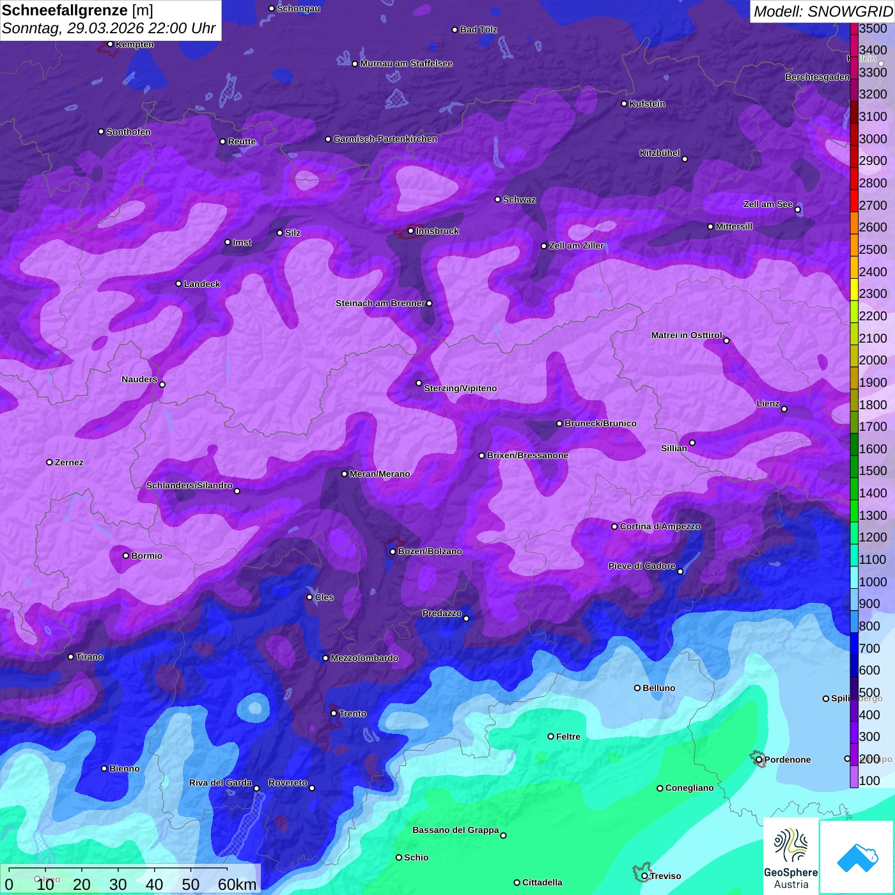Click the Bruneck/Brunico map label

tap(600, 423)
